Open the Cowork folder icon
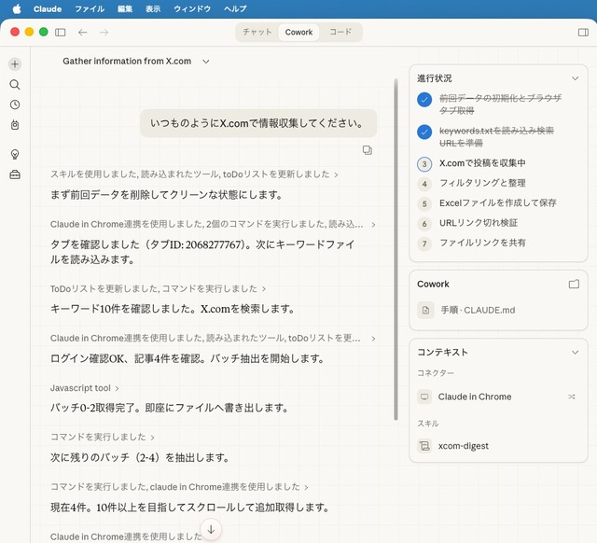Viewport: 597px width, 543px height. click(x=574, y=284)
